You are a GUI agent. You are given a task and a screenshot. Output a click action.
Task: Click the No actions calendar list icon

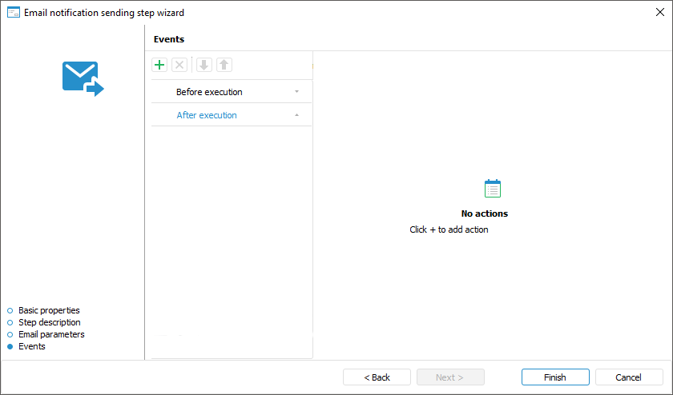493,189
